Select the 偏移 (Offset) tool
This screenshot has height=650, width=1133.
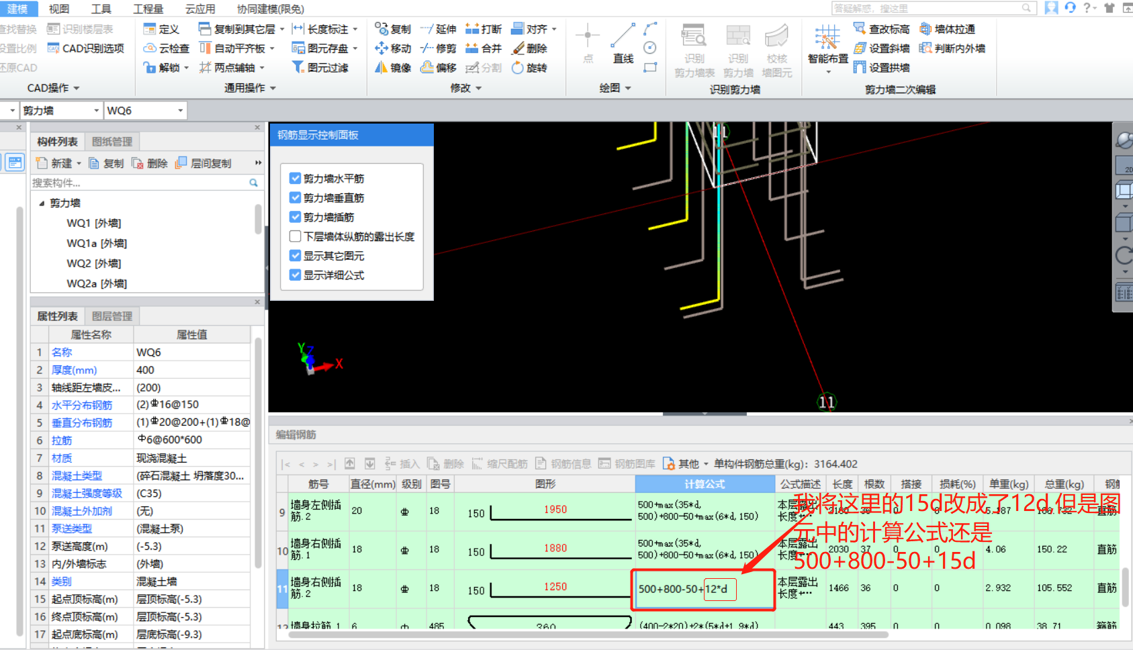pos(438,68)
